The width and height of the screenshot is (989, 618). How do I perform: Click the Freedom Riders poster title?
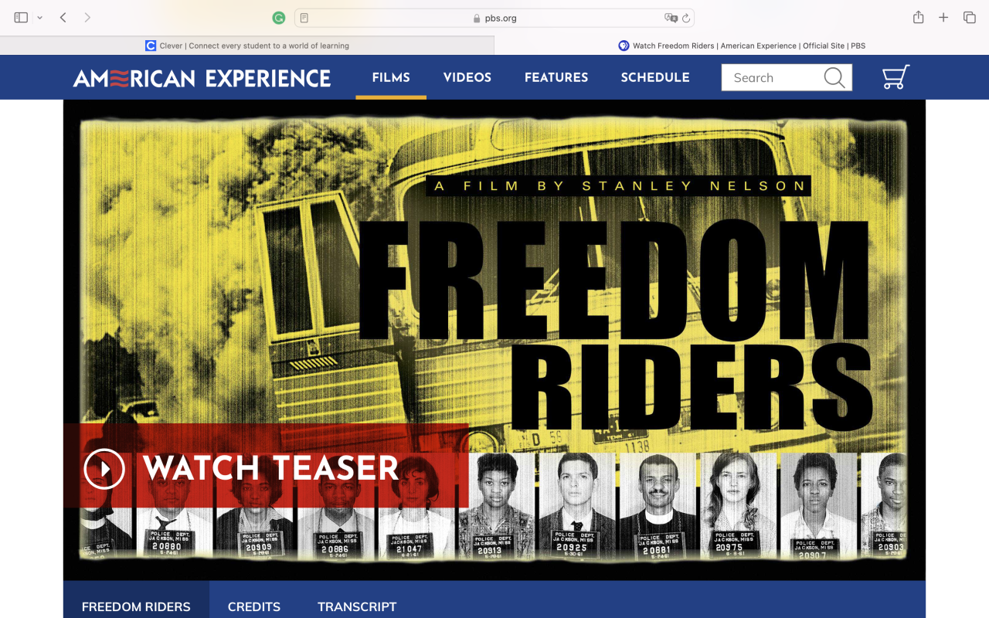(x=614, y=324)
